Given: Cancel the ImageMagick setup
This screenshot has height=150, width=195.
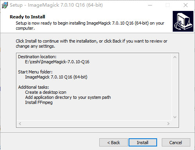Looking at the screenshot, I should pyautogui.click(x=176, y=143).
